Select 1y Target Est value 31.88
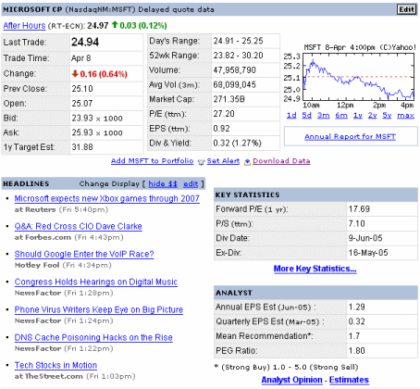 pos(82,147)
